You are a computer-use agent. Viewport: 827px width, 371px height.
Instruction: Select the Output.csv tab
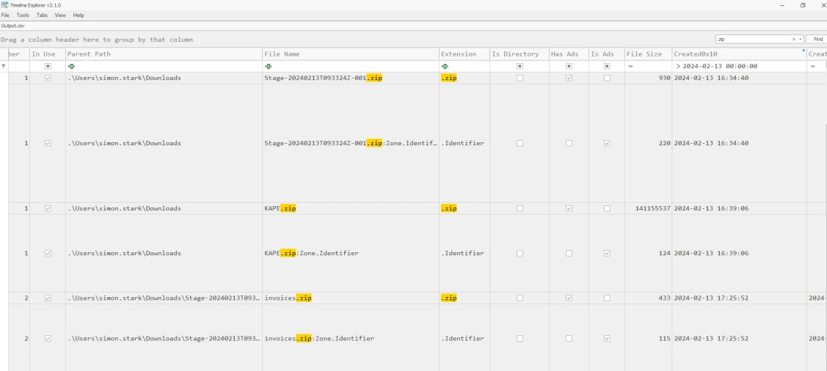click(12, 25)
